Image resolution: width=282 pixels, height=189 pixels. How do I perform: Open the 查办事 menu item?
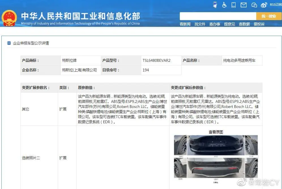tap(215, 24)
